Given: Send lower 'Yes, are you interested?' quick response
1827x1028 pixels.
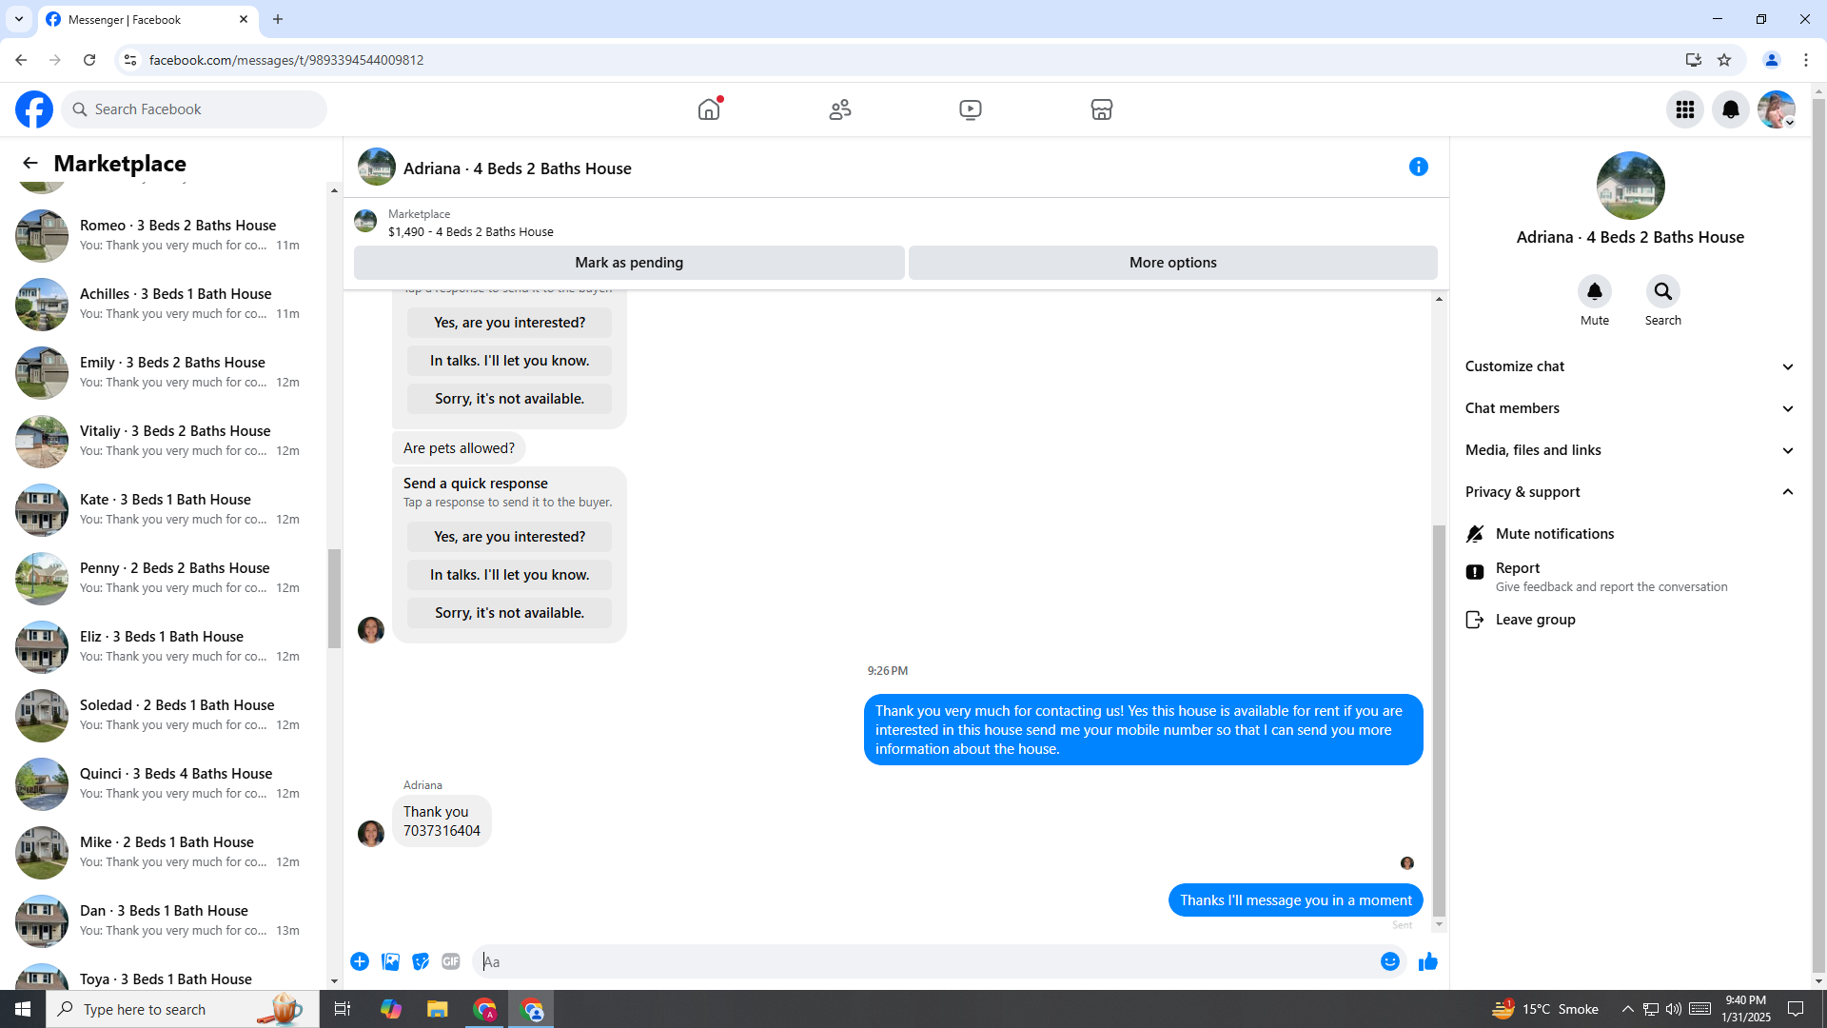Looking at the screenshot, I should [x=509, y=537].
